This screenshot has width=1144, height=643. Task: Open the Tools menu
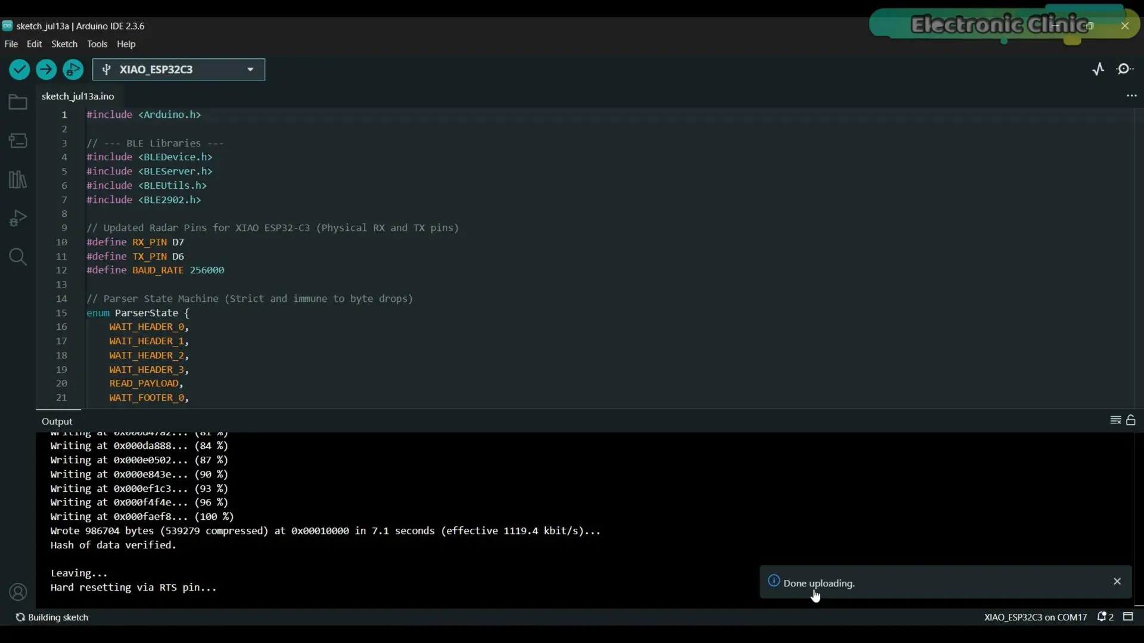[97, 44]
